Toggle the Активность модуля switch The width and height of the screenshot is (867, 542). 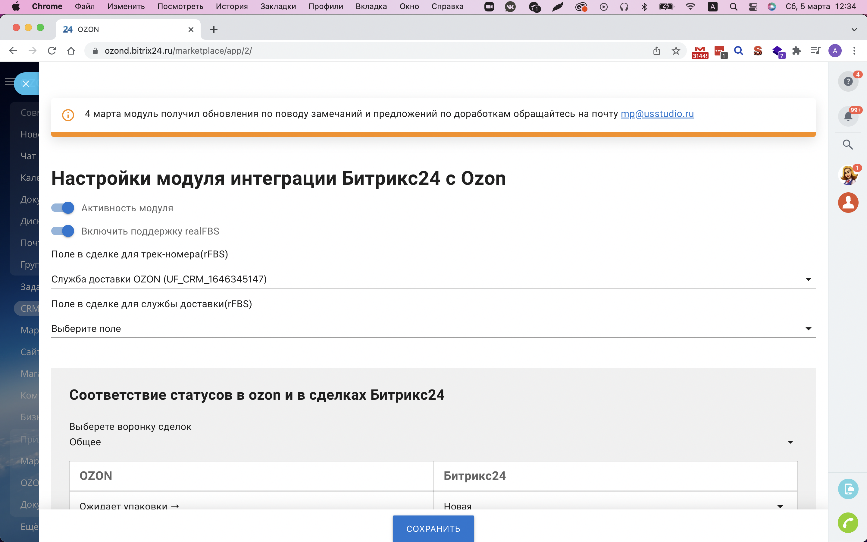pos(63,208)
